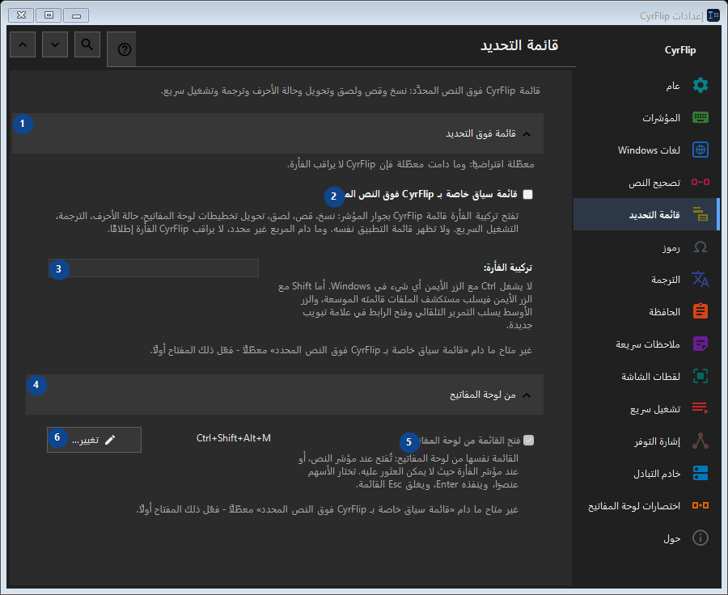Screen dimensions: 728x595
Task: Click the search magnifier icon
Action: (x=87, y=44)
